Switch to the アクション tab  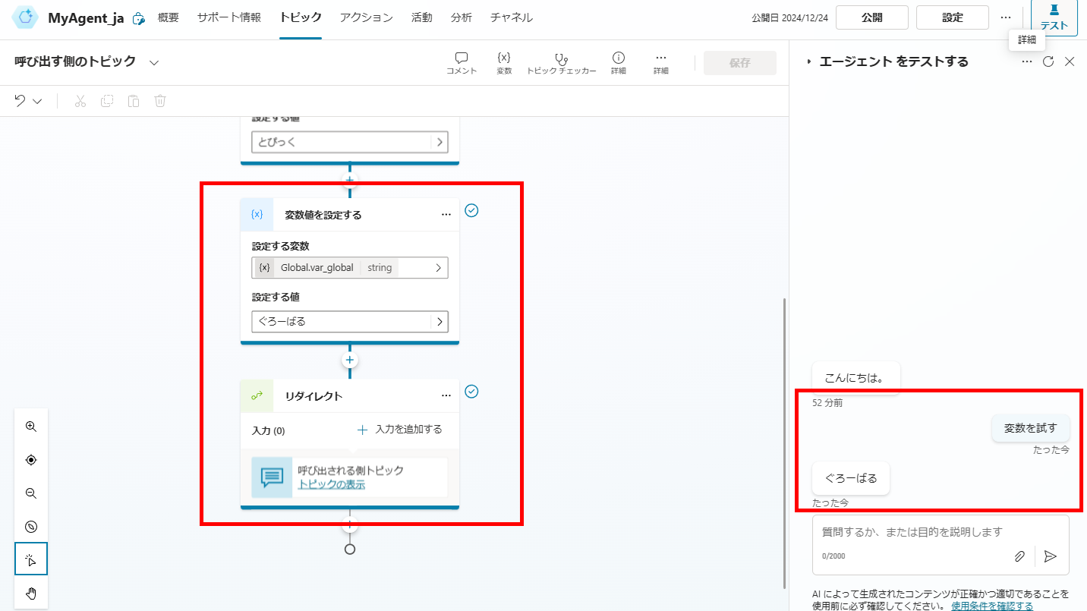(366, 17)
